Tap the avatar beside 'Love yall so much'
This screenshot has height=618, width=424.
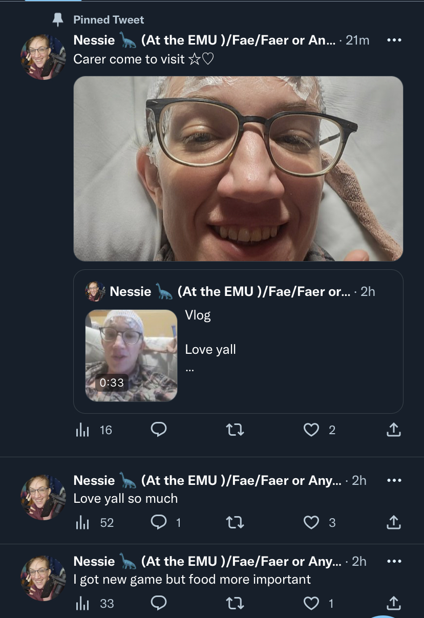point(43,498)
